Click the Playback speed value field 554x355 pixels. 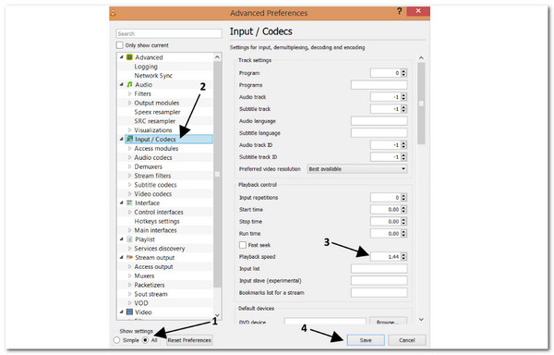pos(385,257)
